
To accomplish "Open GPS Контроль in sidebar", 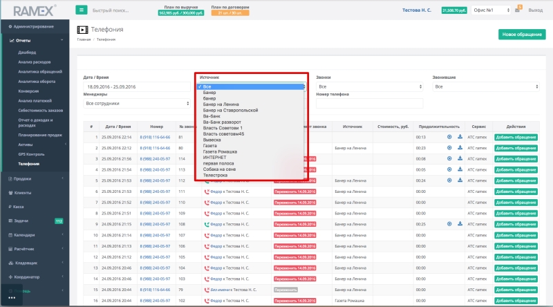I will tap(31, 154).
